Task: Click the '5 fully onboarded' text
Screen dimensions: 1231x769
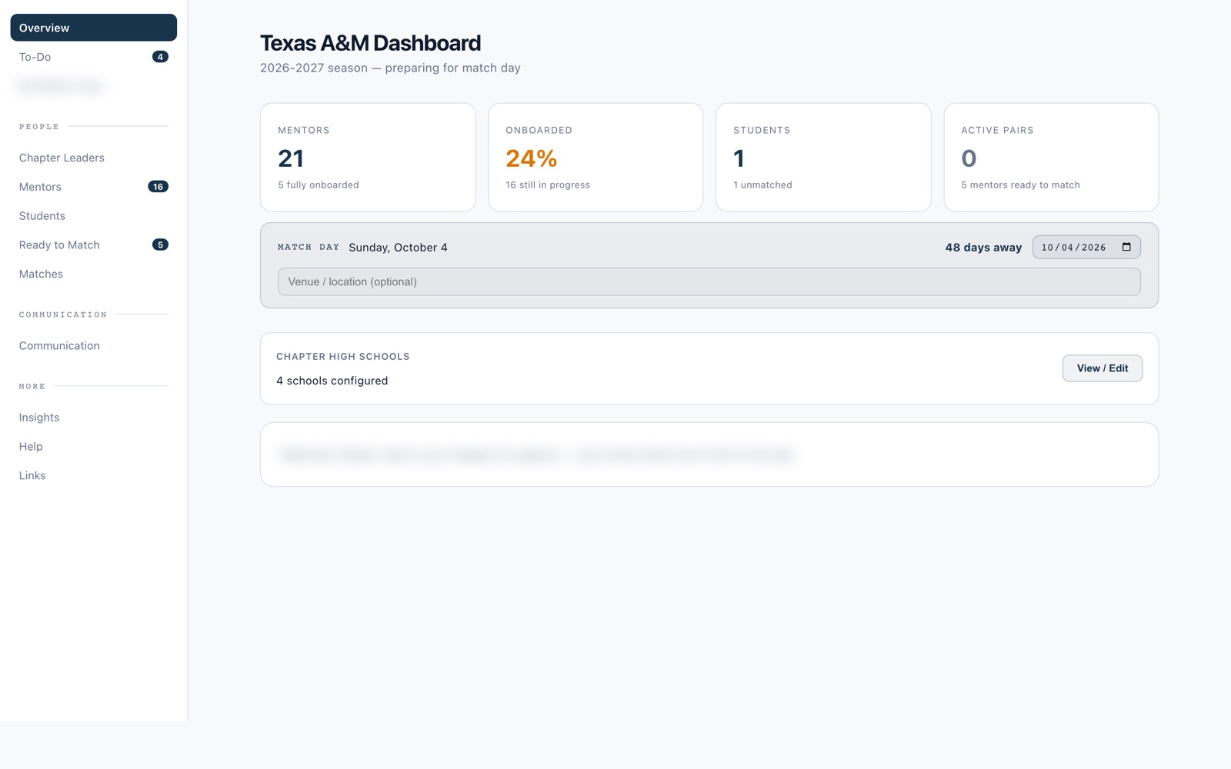Action: tap(319, 185)
